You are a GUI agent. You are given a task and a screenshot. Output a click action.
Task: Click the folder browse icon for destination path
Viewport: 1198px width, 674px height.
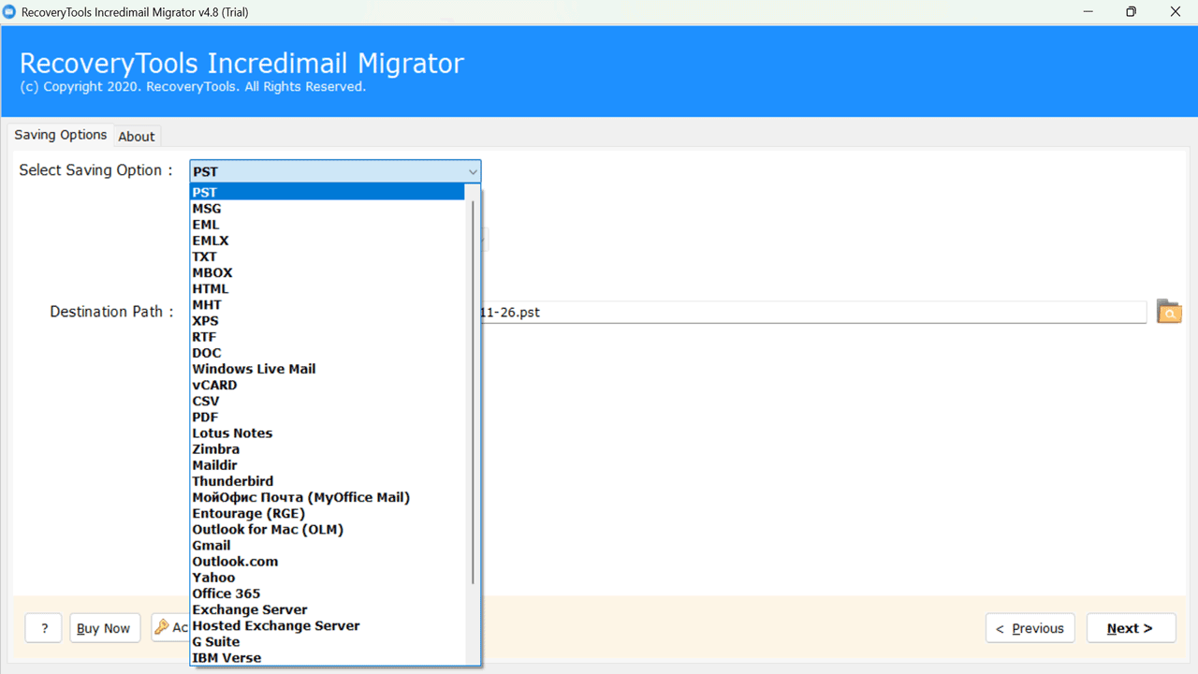click(x=1169, y=312)
